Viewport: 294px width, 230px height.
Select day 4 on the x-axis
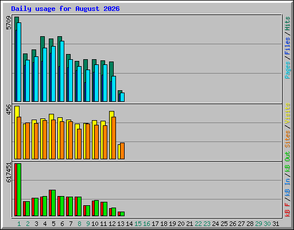click(45, 224)
